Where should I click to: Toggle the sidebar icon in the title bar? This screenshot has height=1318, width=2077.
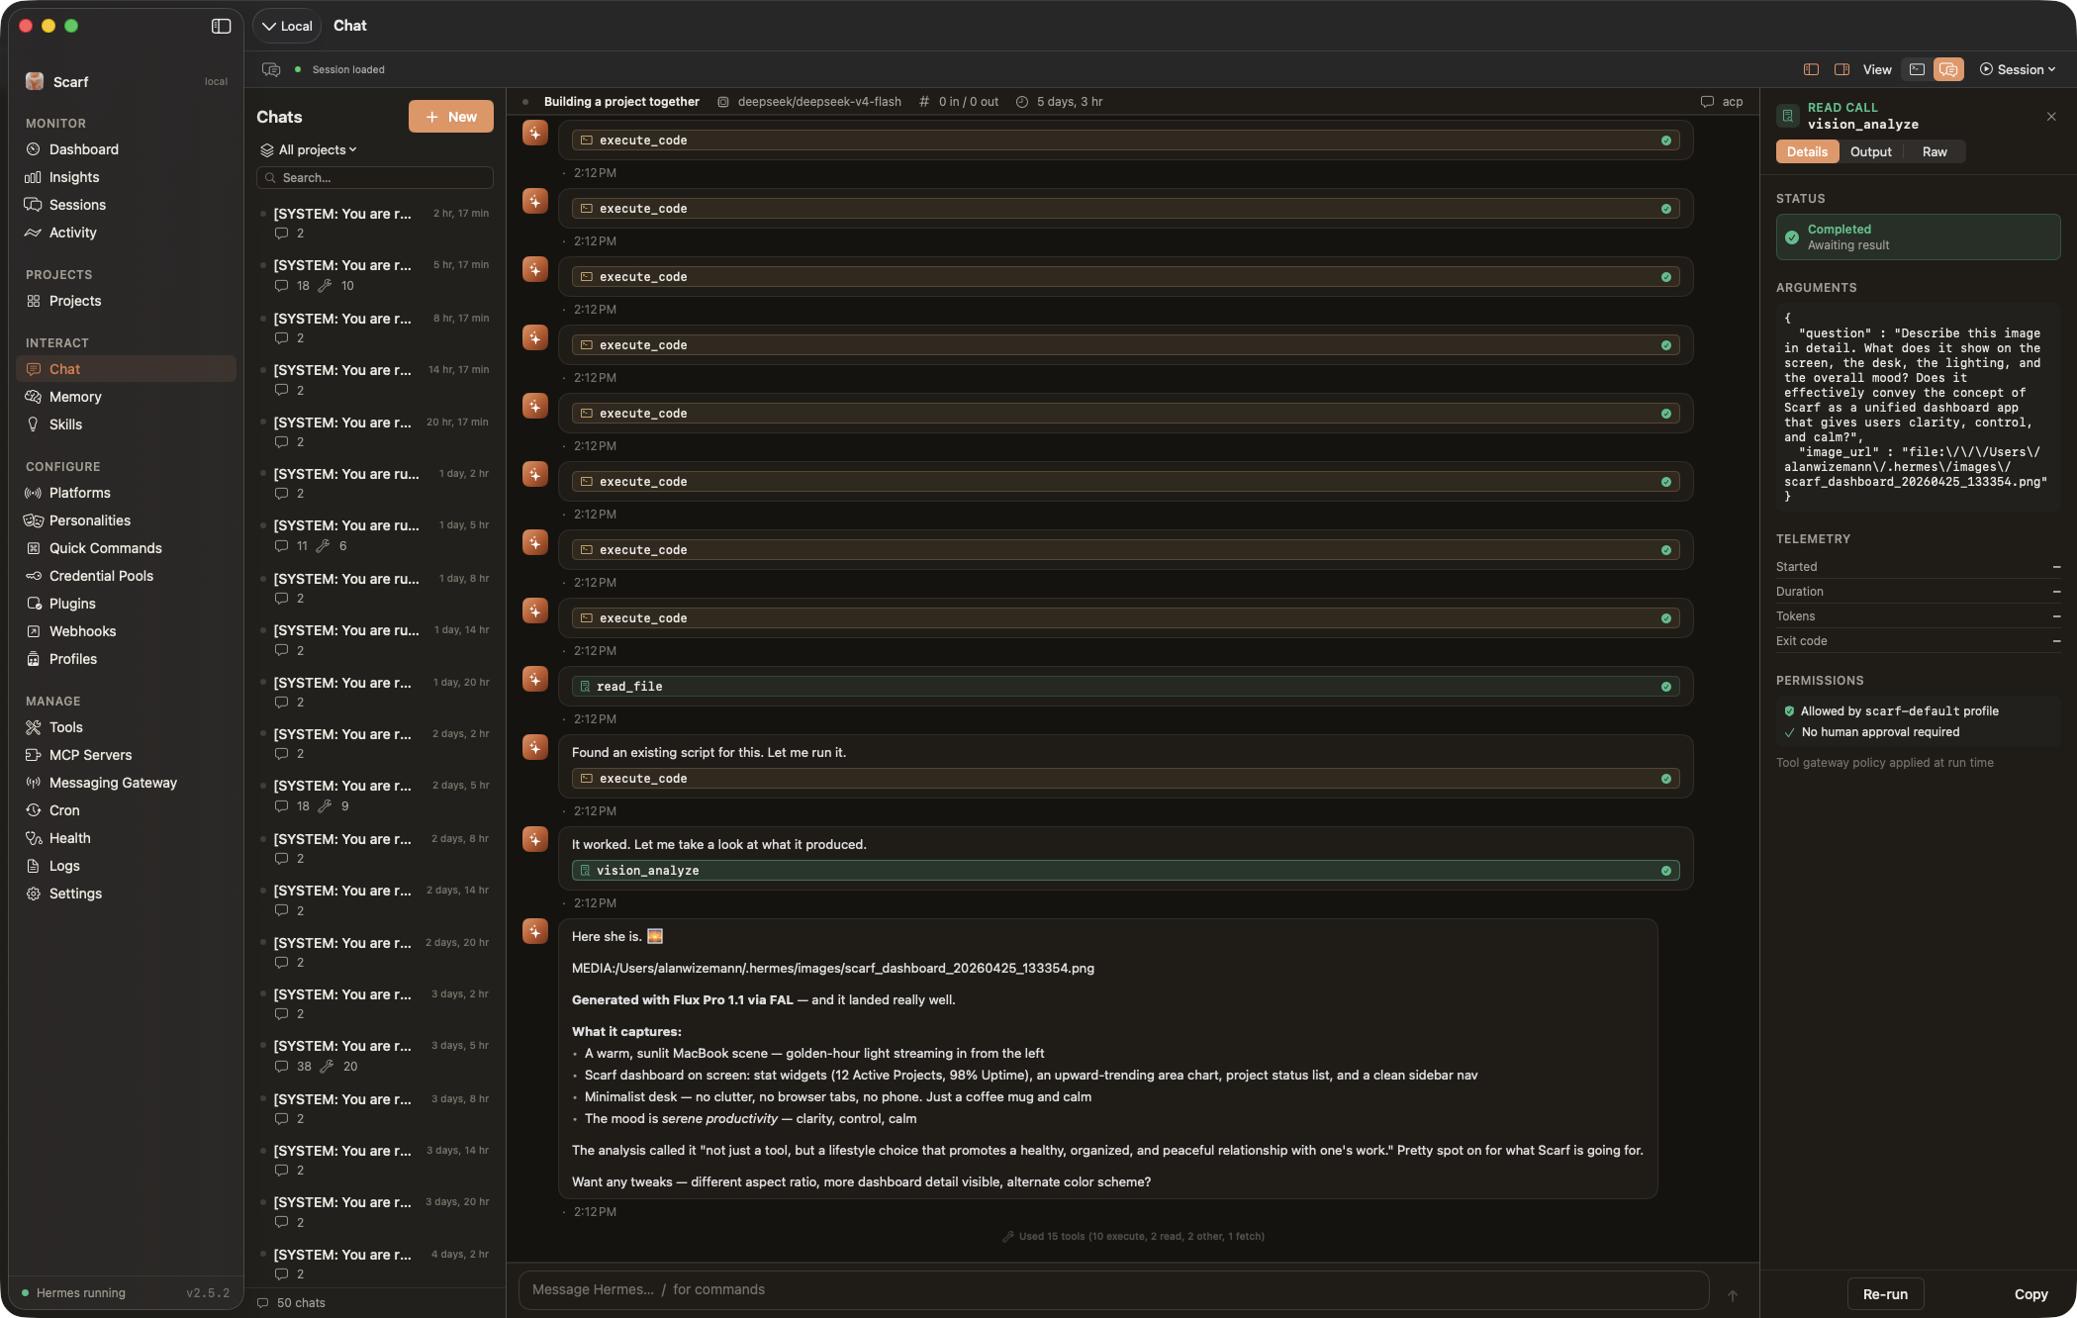pyautogui.click(x=222, y=26)
